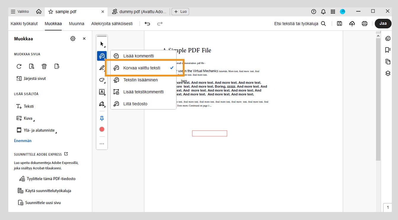The image size is (398, 220).
Task: Redo the last action
Action: coord(160,24)
